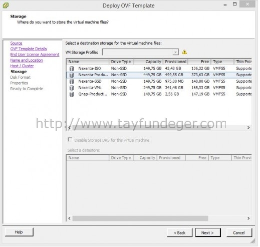Viewport: 260px width, 247px height.
Task: Click the Nexenta-SSD datastore icon
Action: [72, 82]
